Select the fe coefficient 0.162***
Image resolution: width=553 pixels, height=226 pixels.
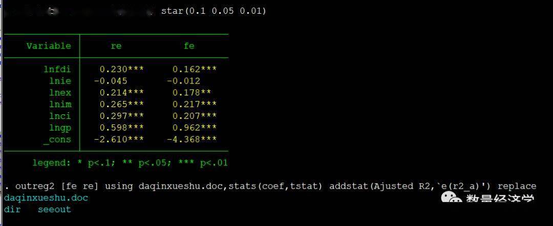pyautogui.click(x=195, y=69)
